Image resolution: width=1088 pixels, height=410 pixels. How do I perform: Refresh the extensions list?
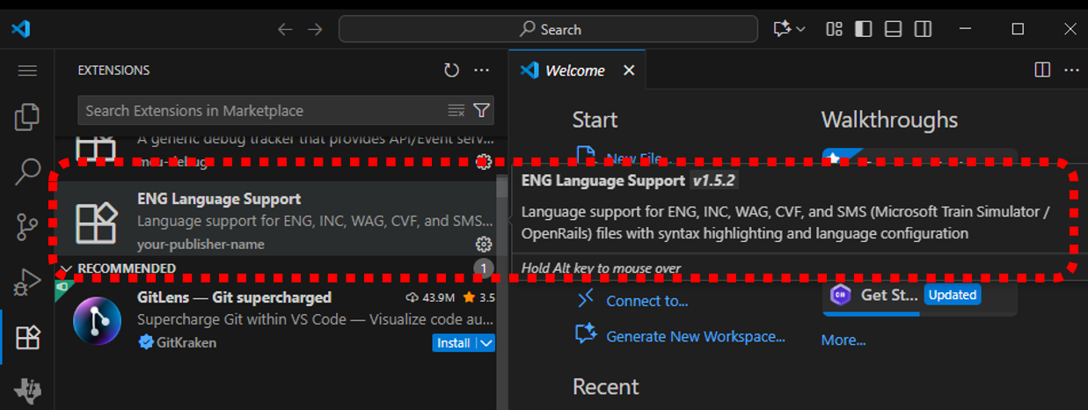pos(451,70)
